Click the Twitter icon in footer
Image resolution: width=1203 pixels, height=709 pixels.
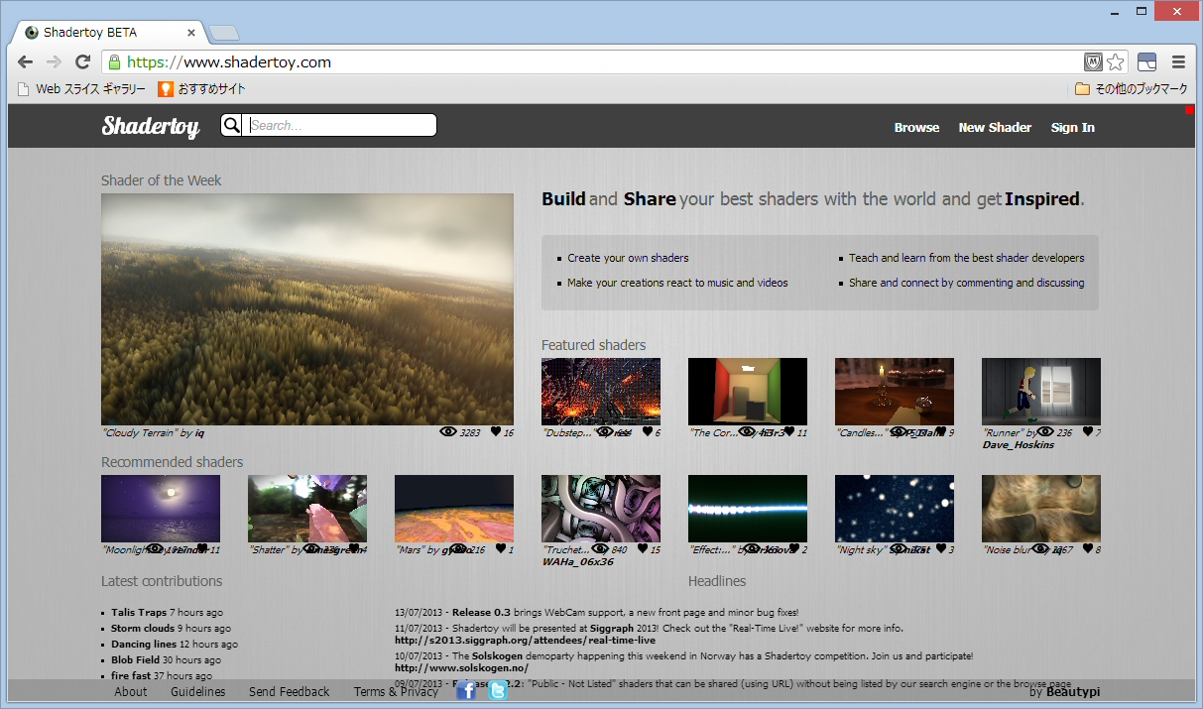pos(498,690)
